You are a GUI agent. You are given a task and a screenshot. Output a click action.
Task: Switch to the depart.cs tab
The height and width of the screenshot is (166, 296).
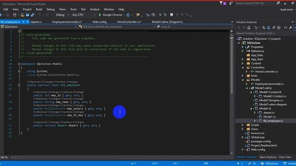point(36,22)
